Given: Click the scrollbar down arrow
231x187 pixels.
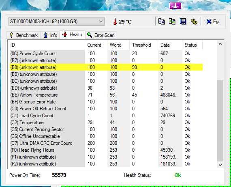Looking at the screenshot, I should (x=220, y=165).
